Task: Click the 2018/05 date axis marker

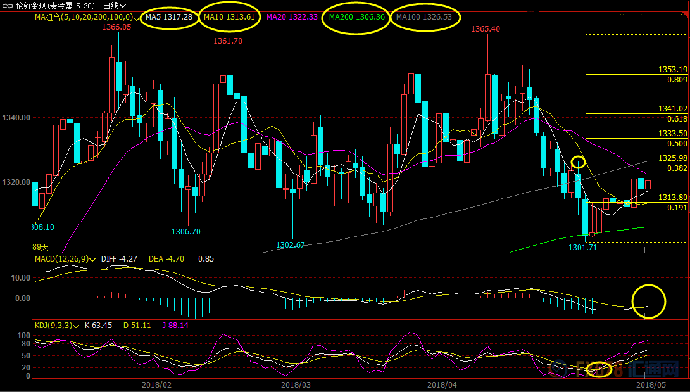Action: point(651,384)
